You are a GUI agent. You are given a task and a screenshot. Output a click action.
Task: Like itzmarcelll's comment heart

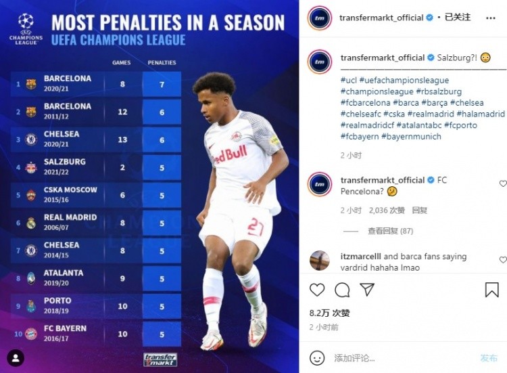click(503, 260)
